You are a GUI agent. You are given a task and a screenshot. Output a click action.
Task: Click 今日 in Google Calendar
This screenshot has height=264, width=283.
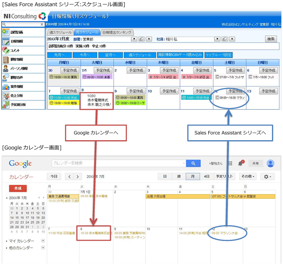click(54, 176)
